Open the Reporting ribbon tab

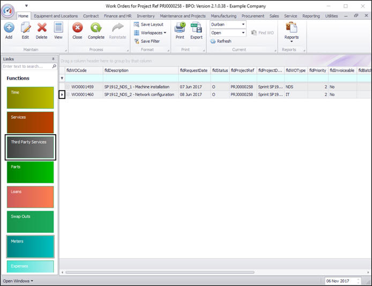click(x=311, y=16)
